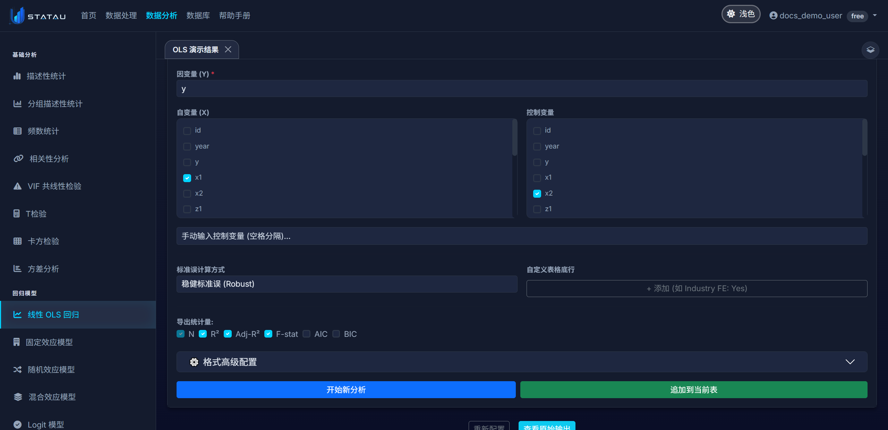Screen dimensions: 888x430
Task: Click the gear icon in 格式高级配置
Action: (x=194, y=362)
